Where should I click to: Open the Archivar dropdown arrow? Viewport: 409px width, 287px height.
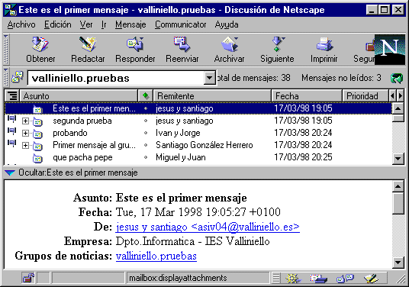coord(236,39)
